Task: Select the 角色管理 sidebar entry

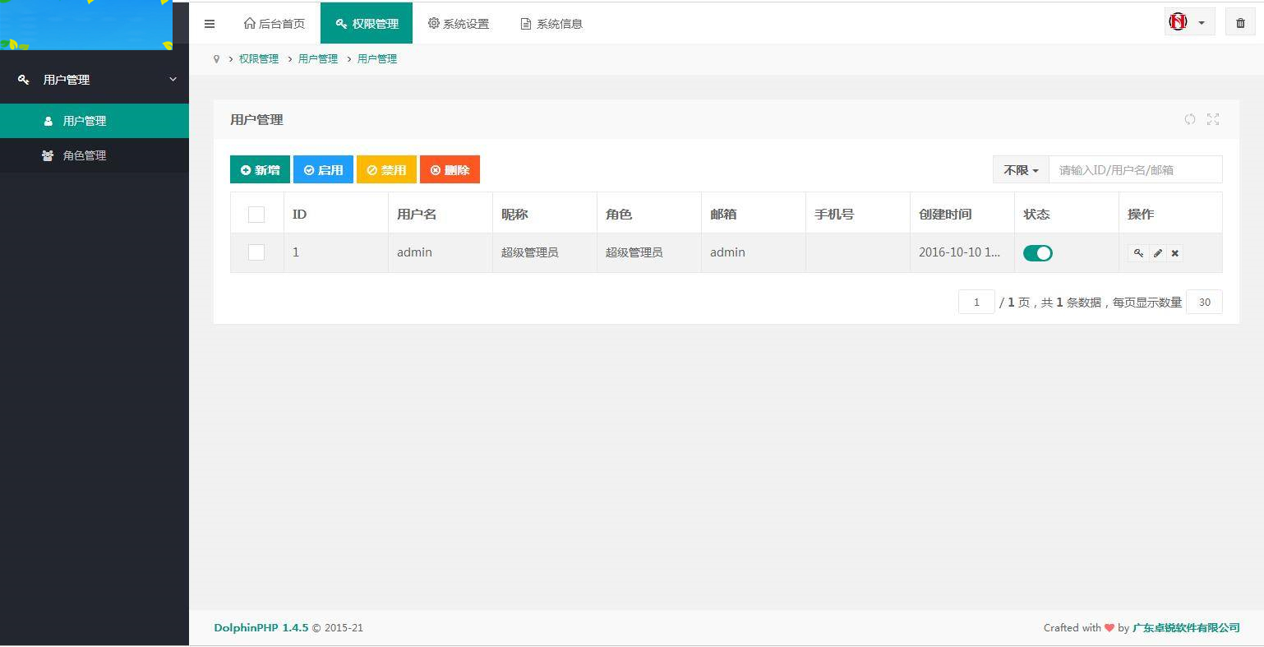Action: [85, 155]
